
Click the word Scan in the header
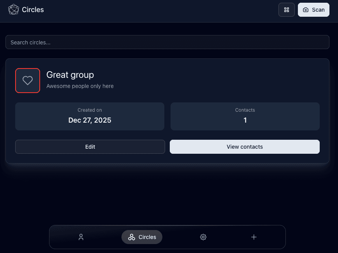click(318, 10)
